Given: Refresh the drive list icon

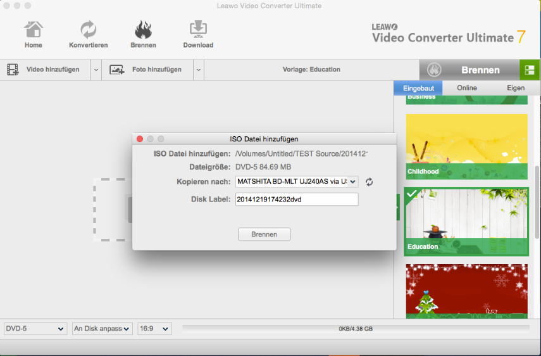Looking at the screenshot, I should (369, 182).
